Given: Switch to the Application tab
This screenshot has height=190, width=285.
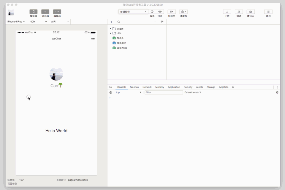Looking at the screenshot, I should 174,87.
